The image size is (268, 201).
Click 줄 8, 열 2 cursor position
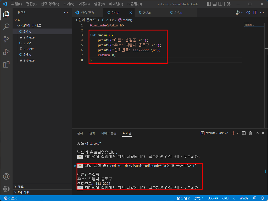pyautogui.click(x=183, y=198)
